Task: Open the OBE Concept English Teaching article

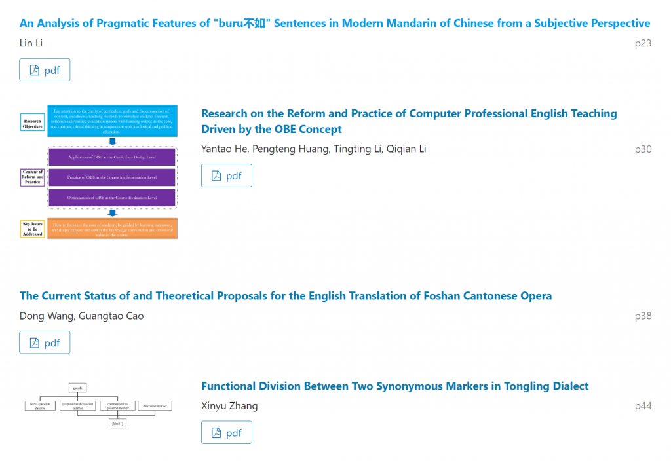Action: click(409, 121)
